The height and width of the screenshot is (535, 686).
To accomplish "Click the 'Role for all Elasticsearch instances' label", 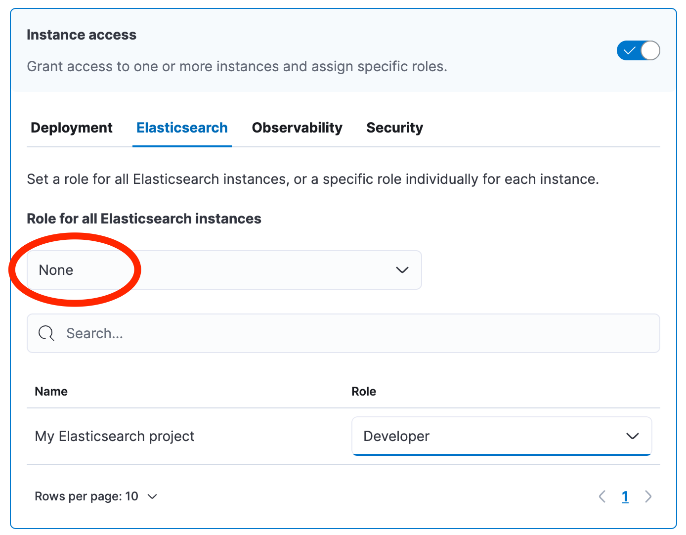I will (144, 219).
